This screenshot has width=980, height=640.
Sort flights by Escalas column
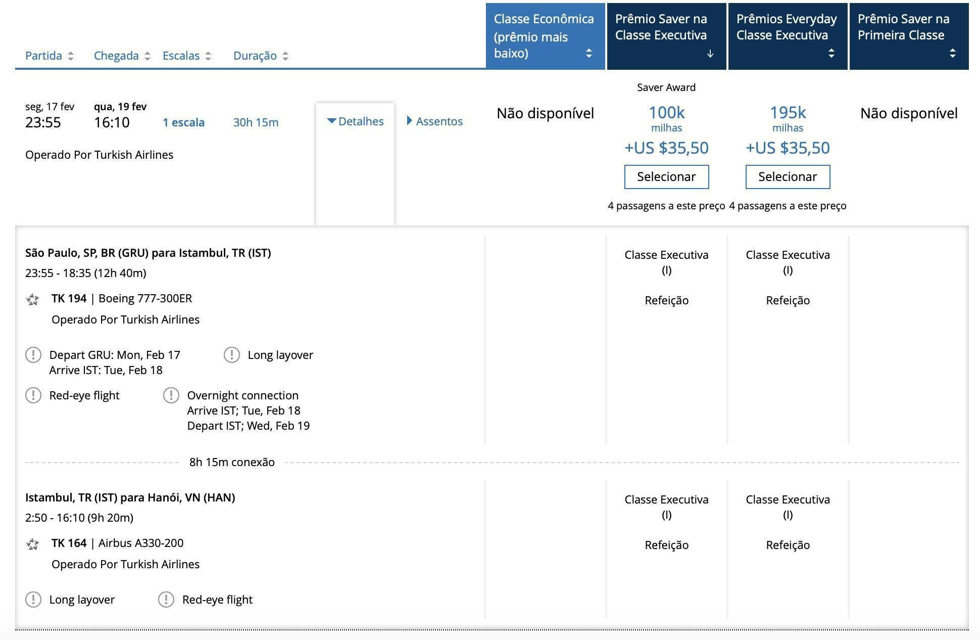pyautogui.click(x=187, y=56)
